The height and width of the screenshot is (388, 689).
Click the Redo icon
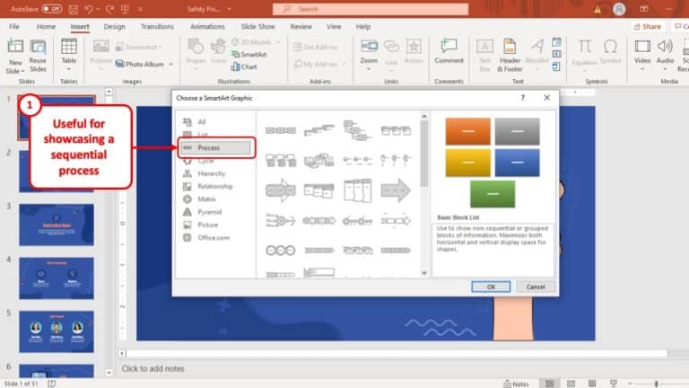point(109,9)
